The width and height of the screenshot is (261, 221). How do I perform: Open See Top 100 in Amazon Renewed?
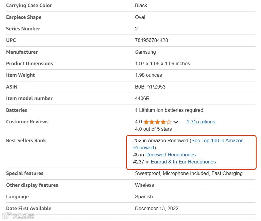click(188, 144)
